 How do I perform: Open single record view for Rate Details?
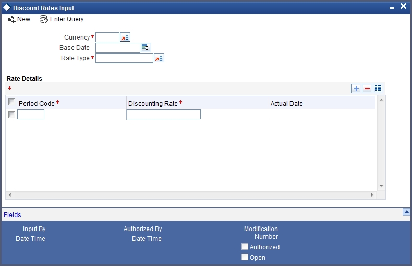tap(378, 88)
